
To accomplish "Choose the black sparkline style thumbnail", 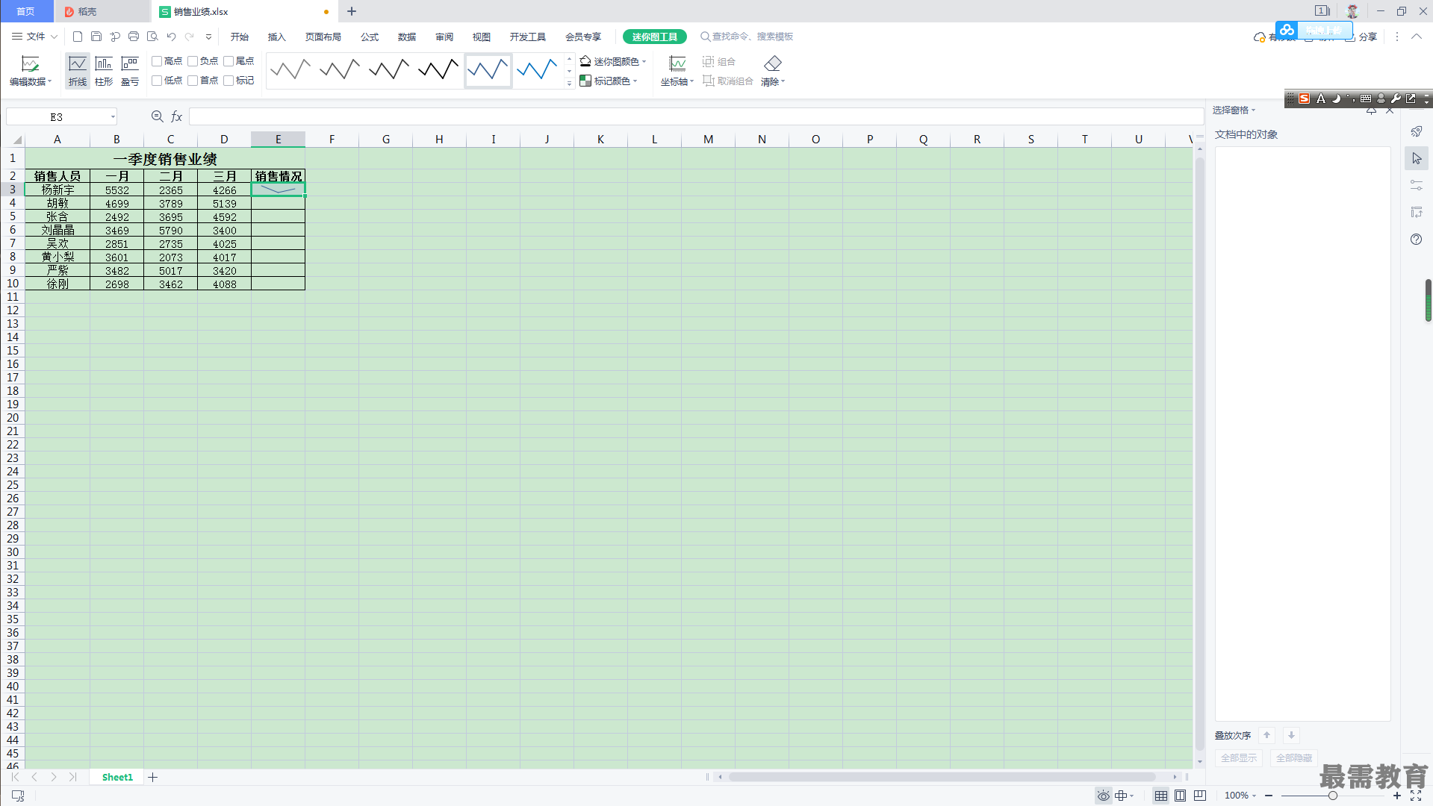I will [438, 70].
